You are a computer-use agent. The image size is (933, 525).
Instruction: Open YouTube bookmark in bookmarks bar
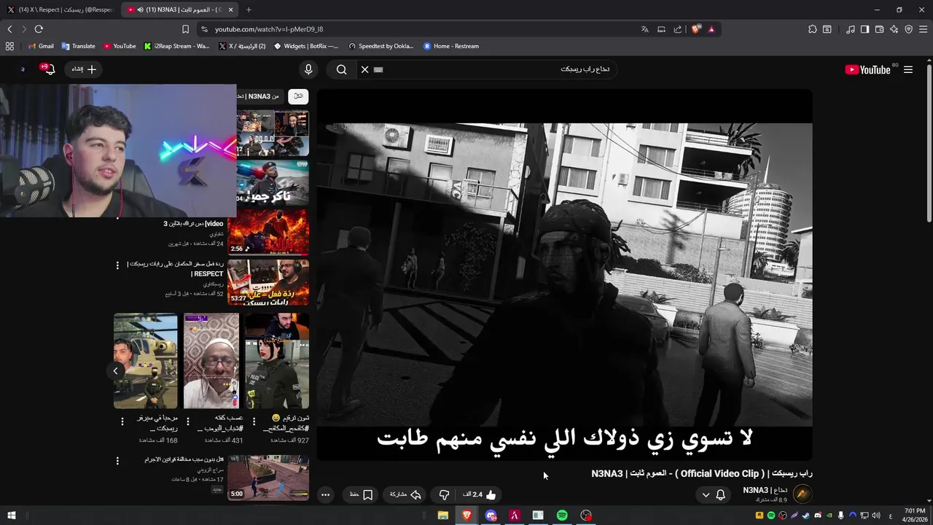tap(120, 46)
